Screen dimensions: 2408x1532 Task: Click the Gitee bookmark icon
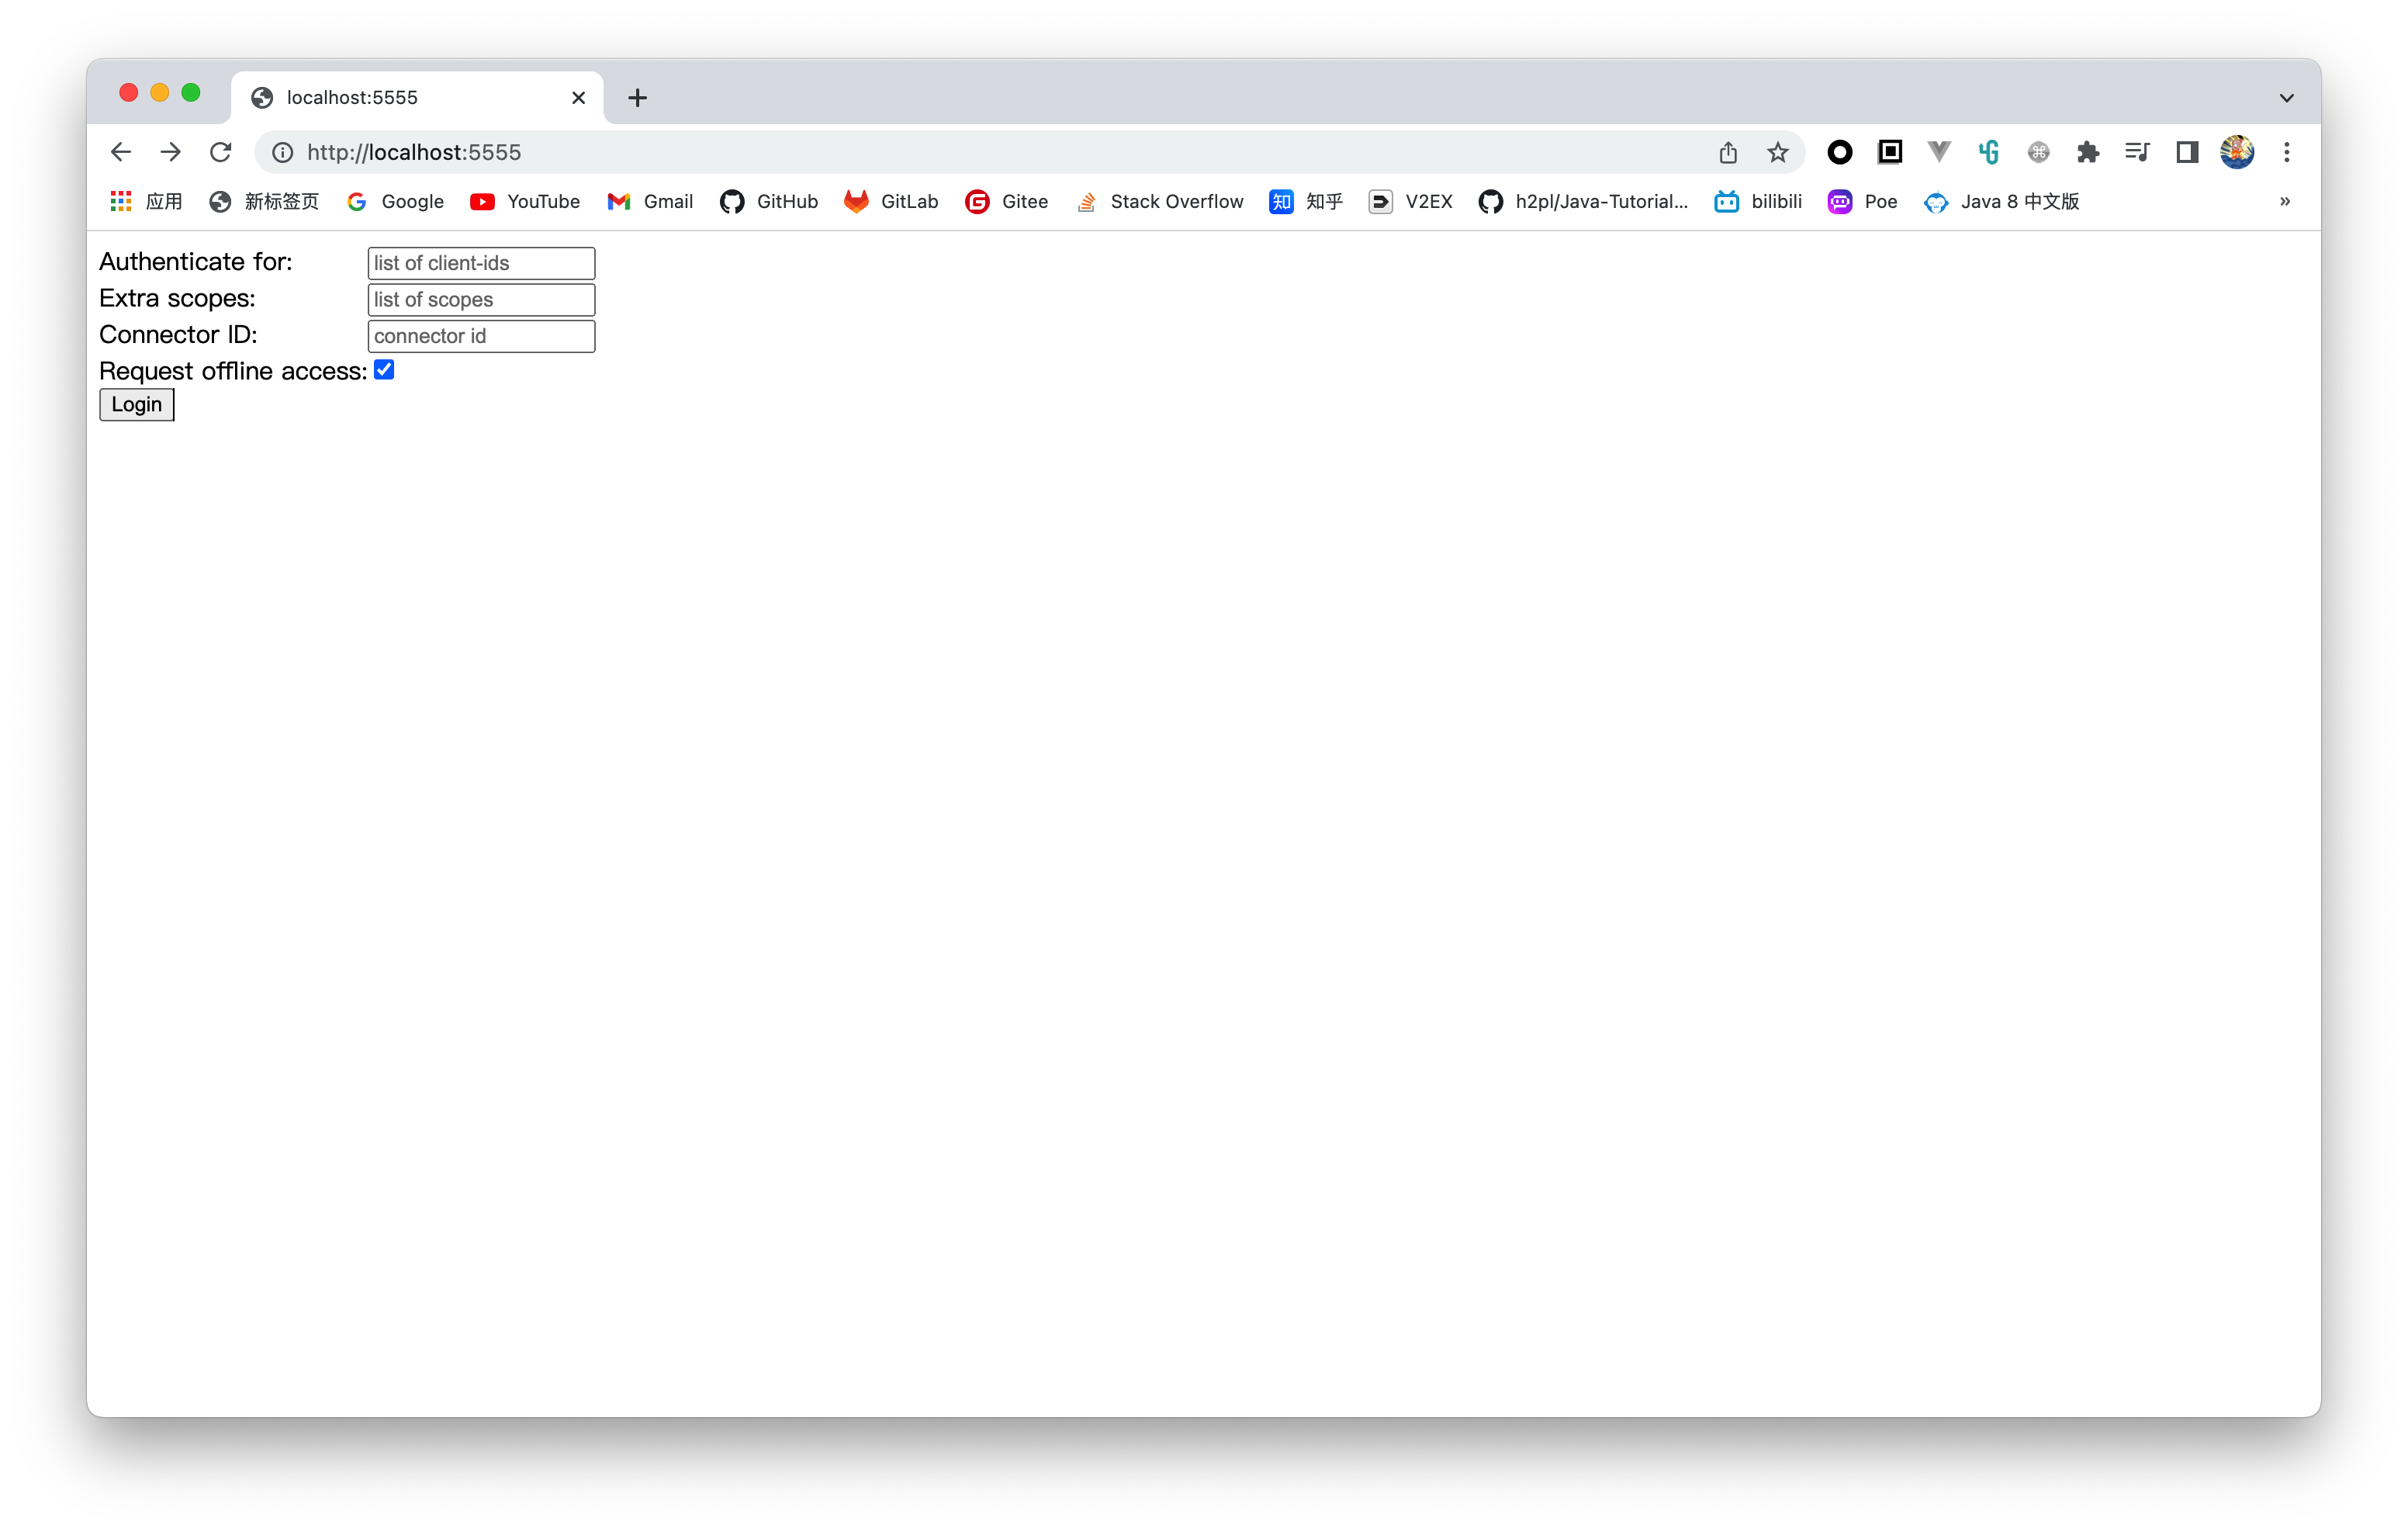point(976,200)
